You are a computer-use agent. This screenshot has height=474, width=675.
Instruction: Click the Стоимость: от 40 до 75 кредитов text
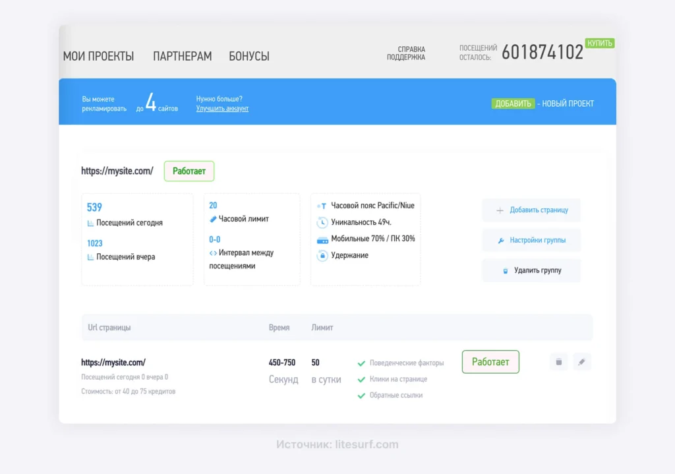(129, 392)
